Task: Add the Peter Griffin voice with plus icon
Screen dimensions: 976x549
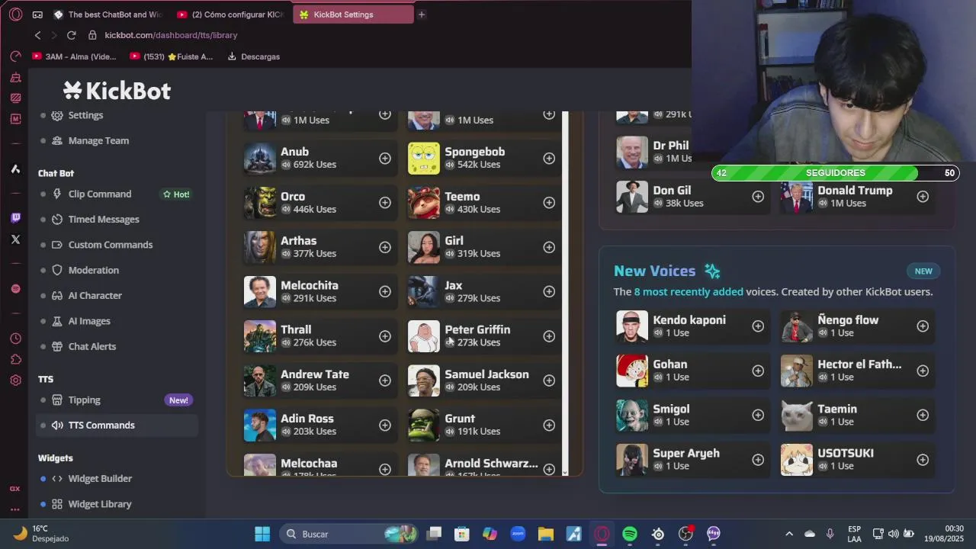Action: [x=549, y=335]
